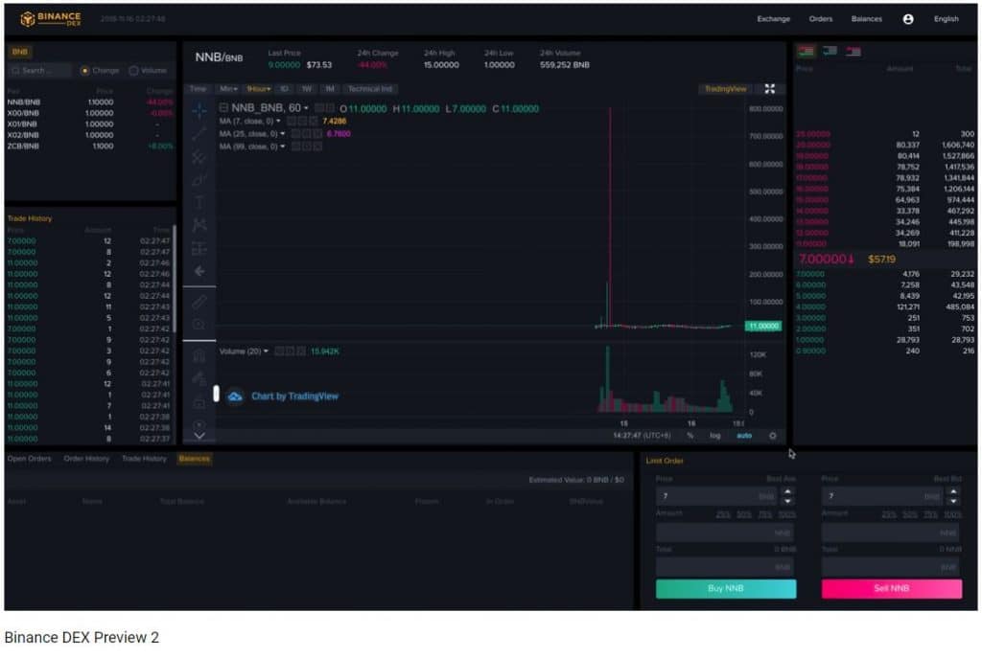Select the text annotation tool

(x=199, y=202)
